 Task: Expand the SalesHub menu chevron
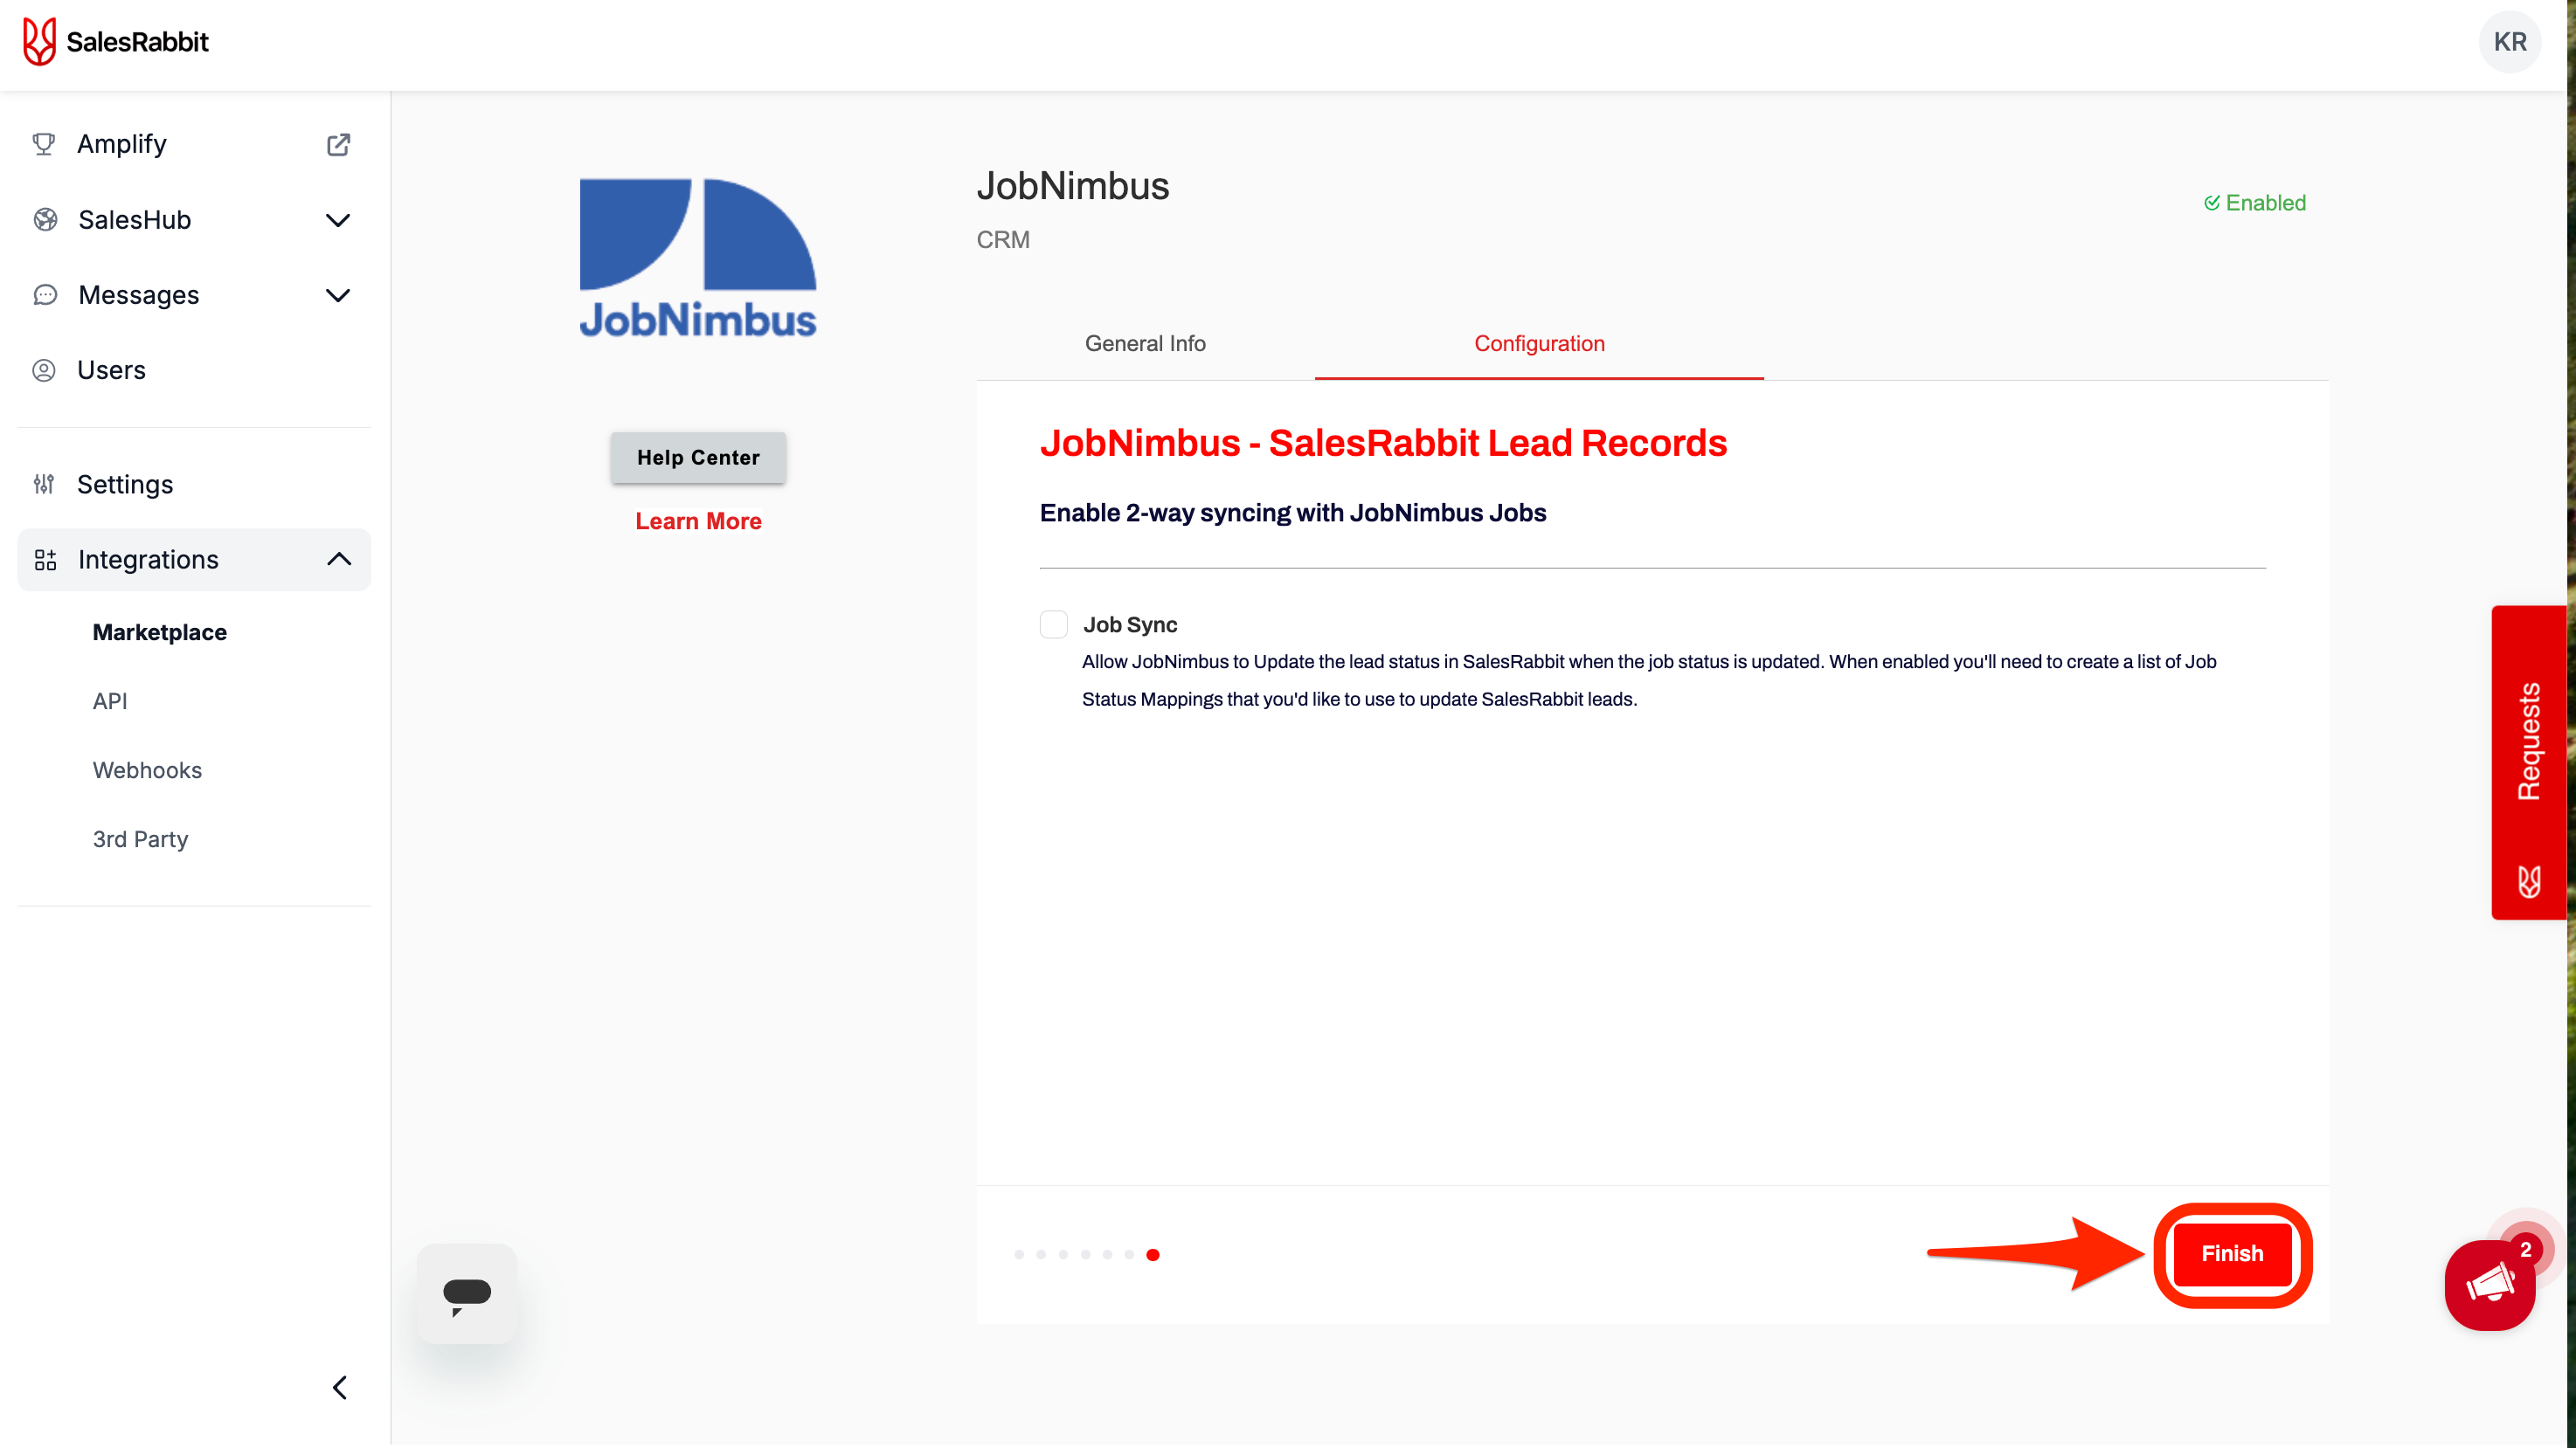[338, 220]
